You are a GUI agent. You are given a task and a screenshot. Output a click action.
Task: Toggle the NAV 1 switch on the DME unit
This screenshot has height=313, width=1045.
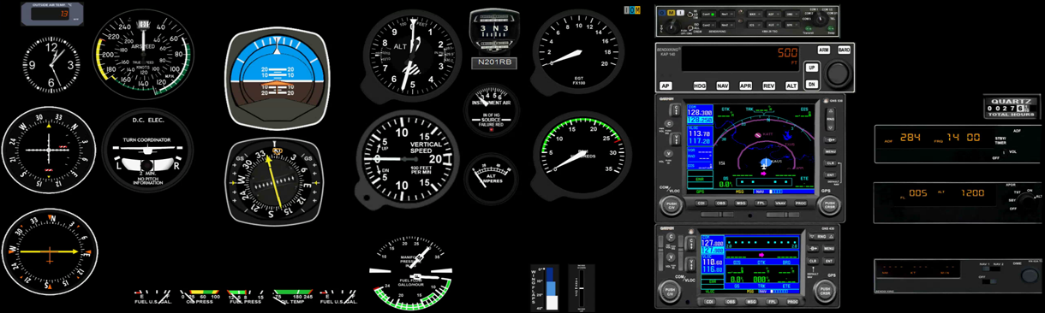click(x=986, y=269)
